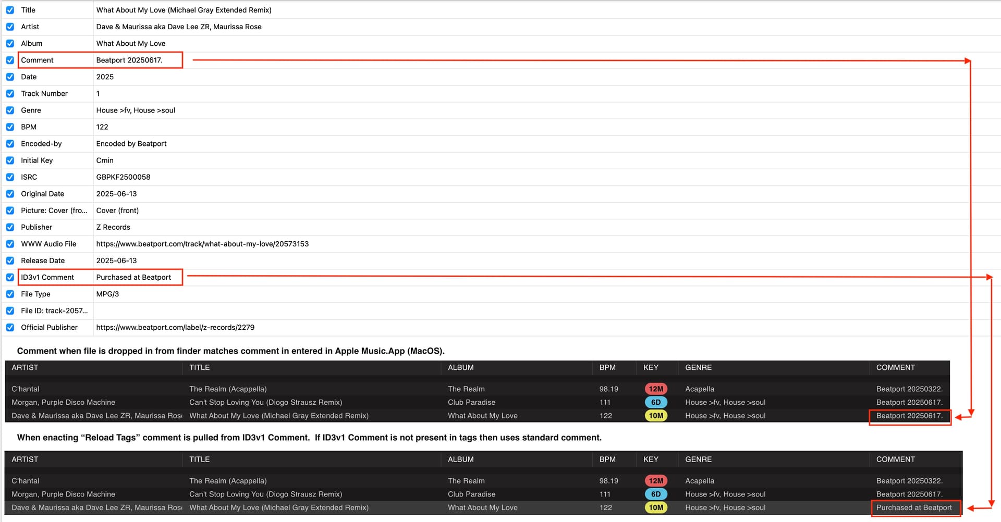Select the ID3v1 value 'Purchased at Beatport'
The height and width of the screenshot is (522, 1001).
[x=133, y=277]
